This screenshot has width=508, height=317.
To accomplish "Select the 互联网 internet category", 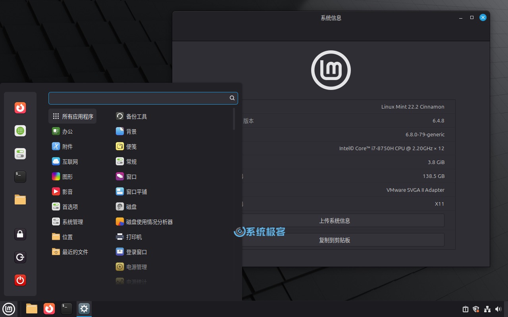I will [65, 162].
